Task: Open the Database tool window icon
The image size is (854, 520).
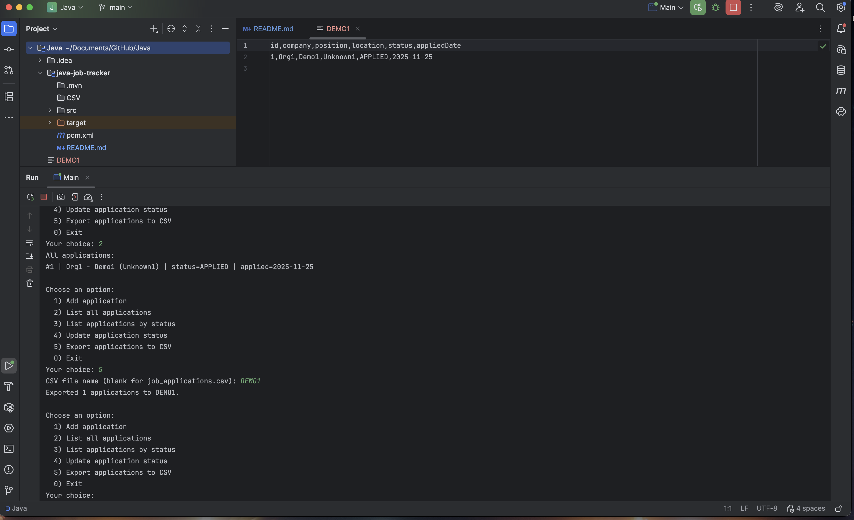Action: [841, 70]
